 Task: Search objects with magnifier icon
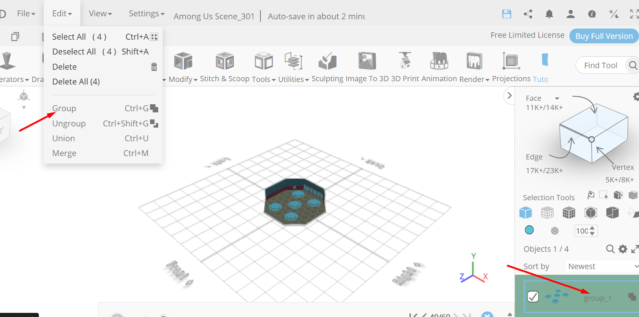(x=610, y=249)
